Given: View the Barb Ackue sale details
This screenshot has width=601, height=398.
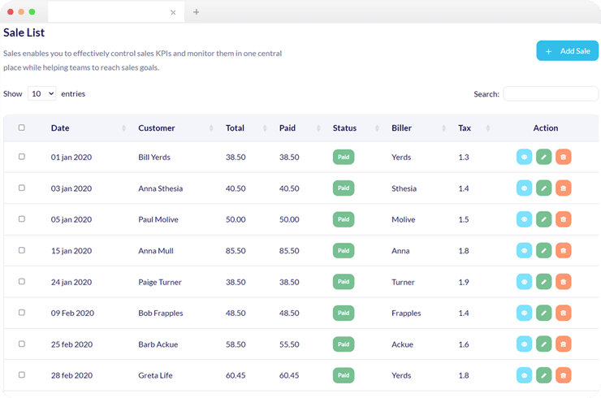Looking at the screenshot, I should pyautogui.click(x=524, y=344).
